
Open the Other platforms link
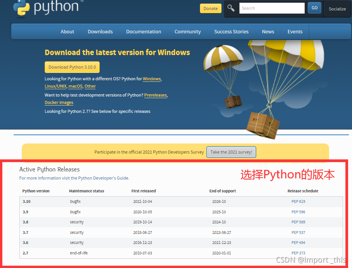pos(90,86)
